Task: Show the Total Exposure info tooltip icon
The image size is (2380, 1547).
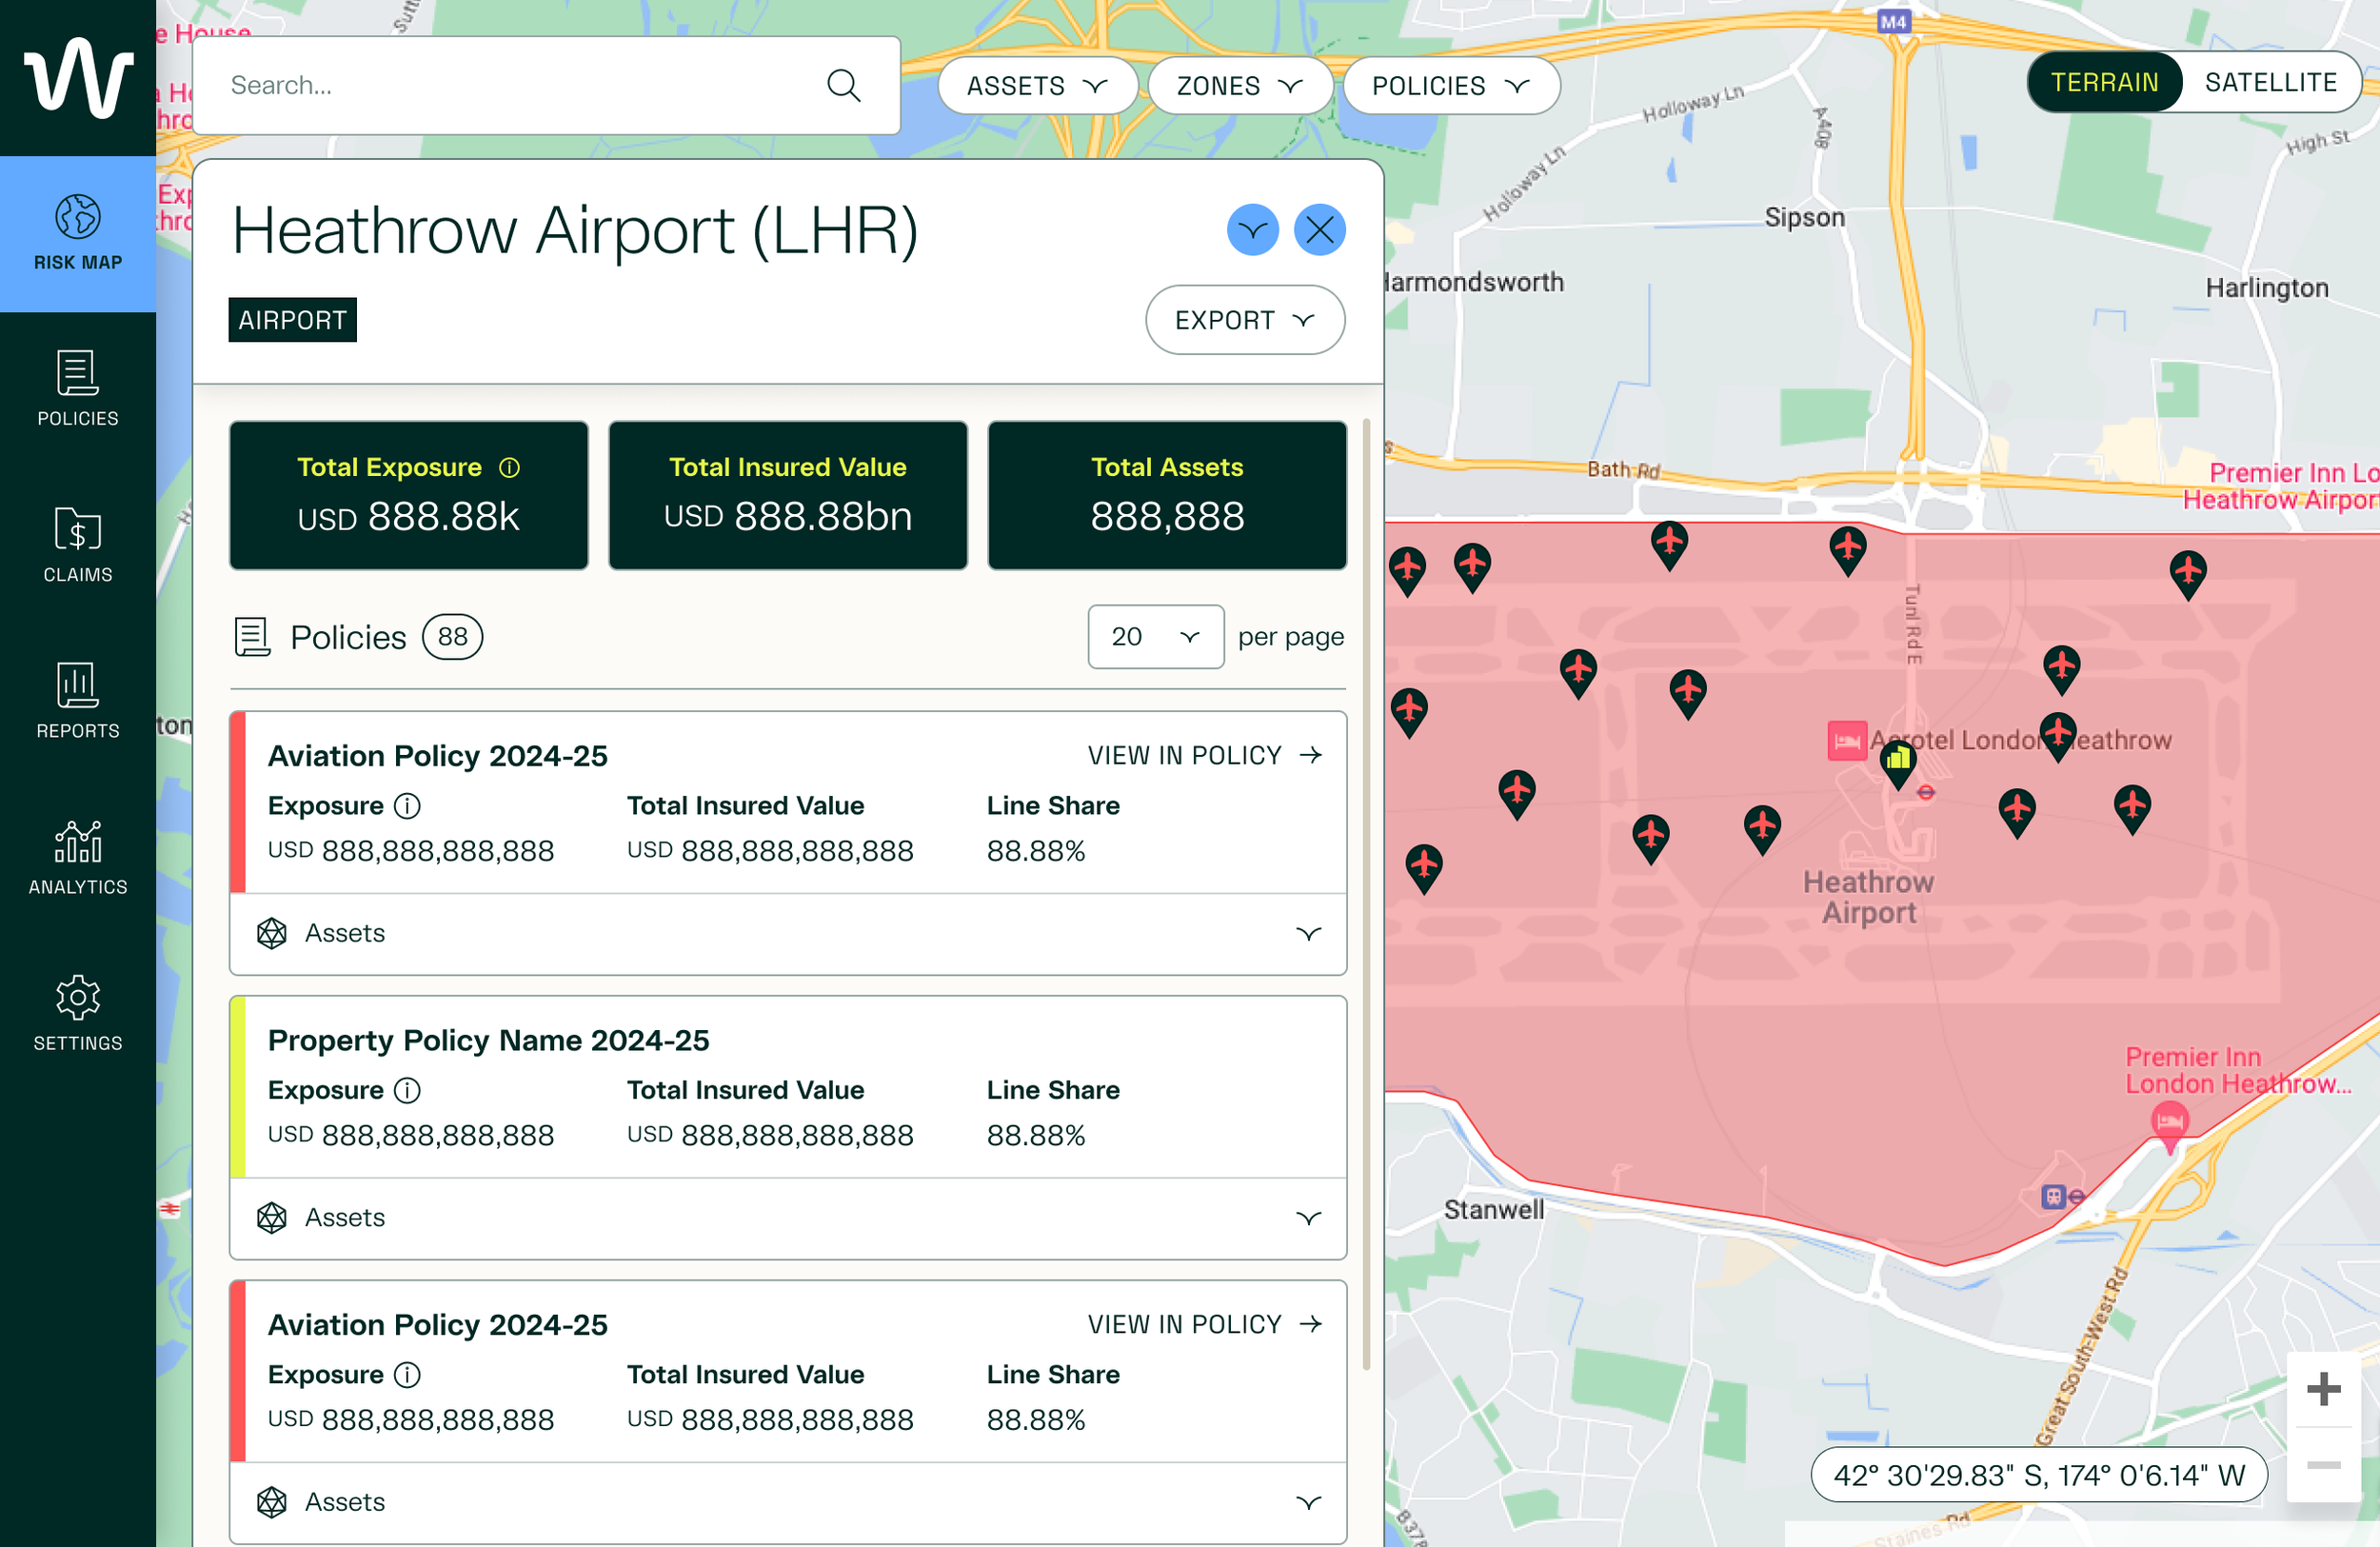Action: [x=509, y=467]
